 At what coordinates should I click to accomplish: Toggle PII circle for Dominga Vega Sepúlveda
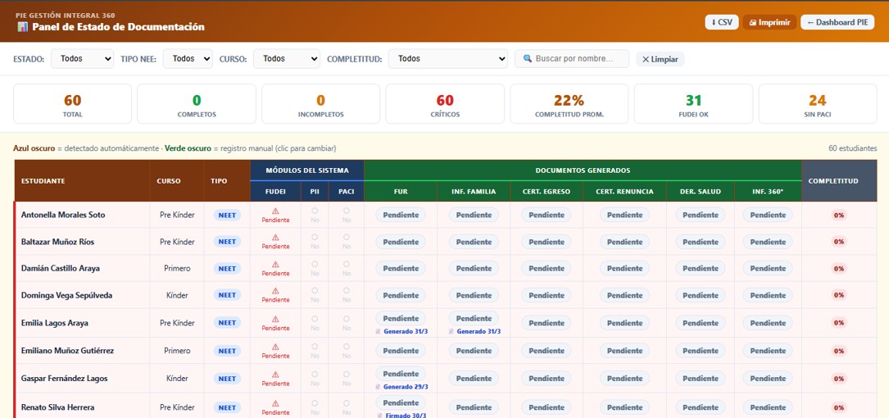tap(315, 291)
